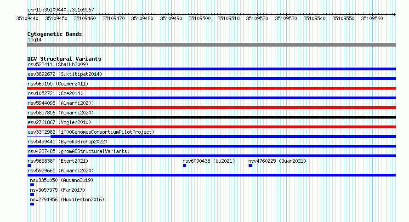
Task: Click ruler position 35109560
Action: point(372,18)
